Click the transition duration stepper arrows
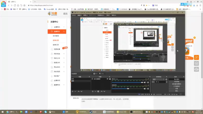Viewport: 203px width, 114px height. coord(166,82)
